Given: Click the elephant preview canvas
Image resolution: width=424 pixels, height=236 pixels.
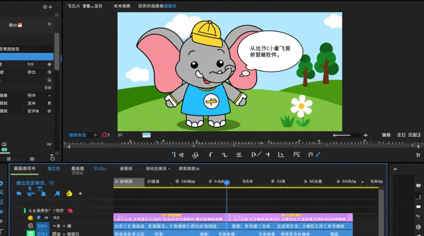Looking at the screenshot, I should point(230,72).
